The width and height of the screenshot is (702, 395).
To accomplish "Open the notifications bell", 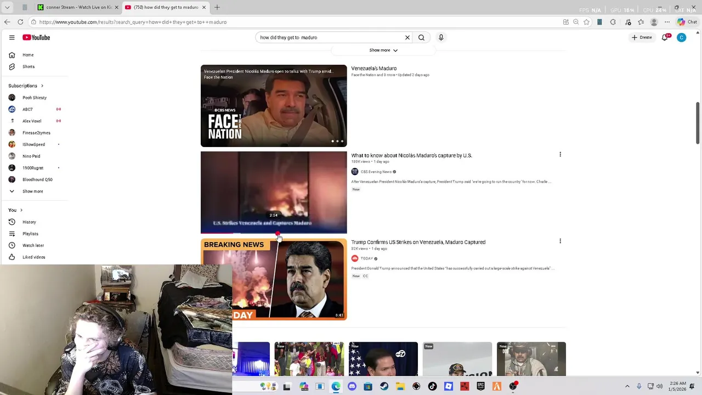I will tap(665, 37).
